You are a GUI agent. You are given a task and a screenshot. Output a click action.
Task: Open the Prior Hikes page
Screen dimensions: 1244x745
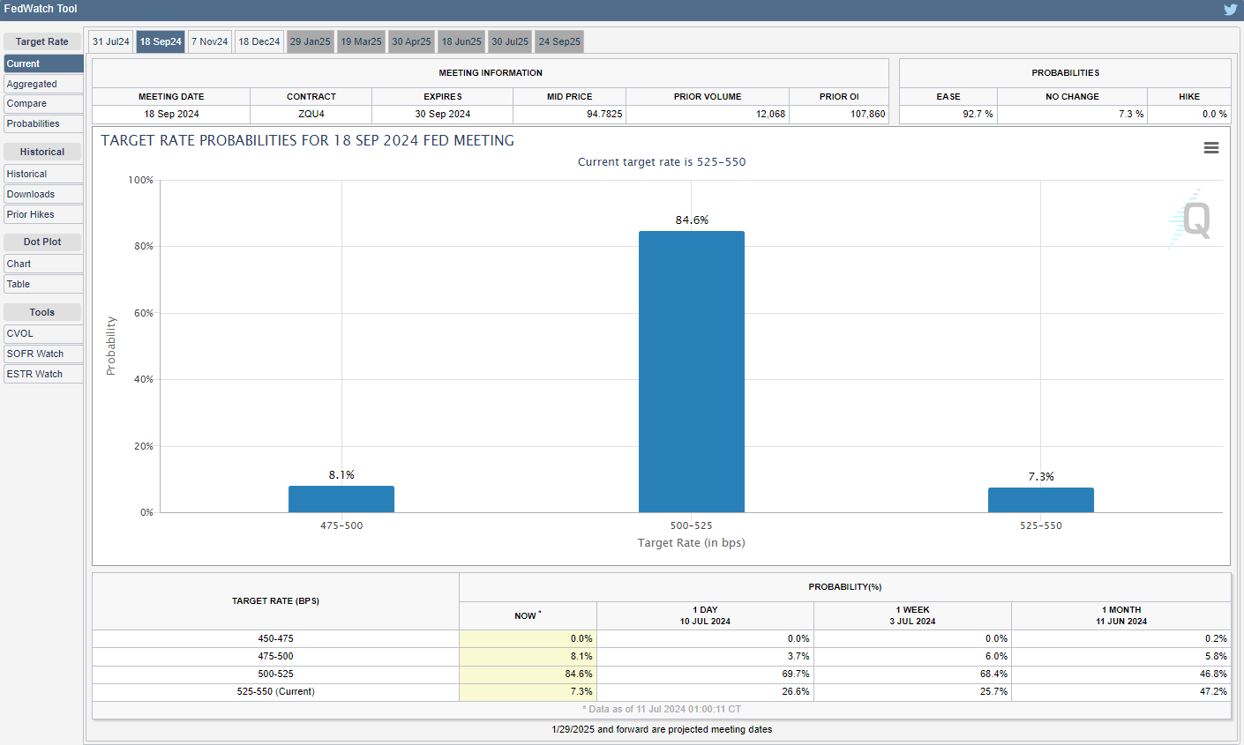(43, 214)
